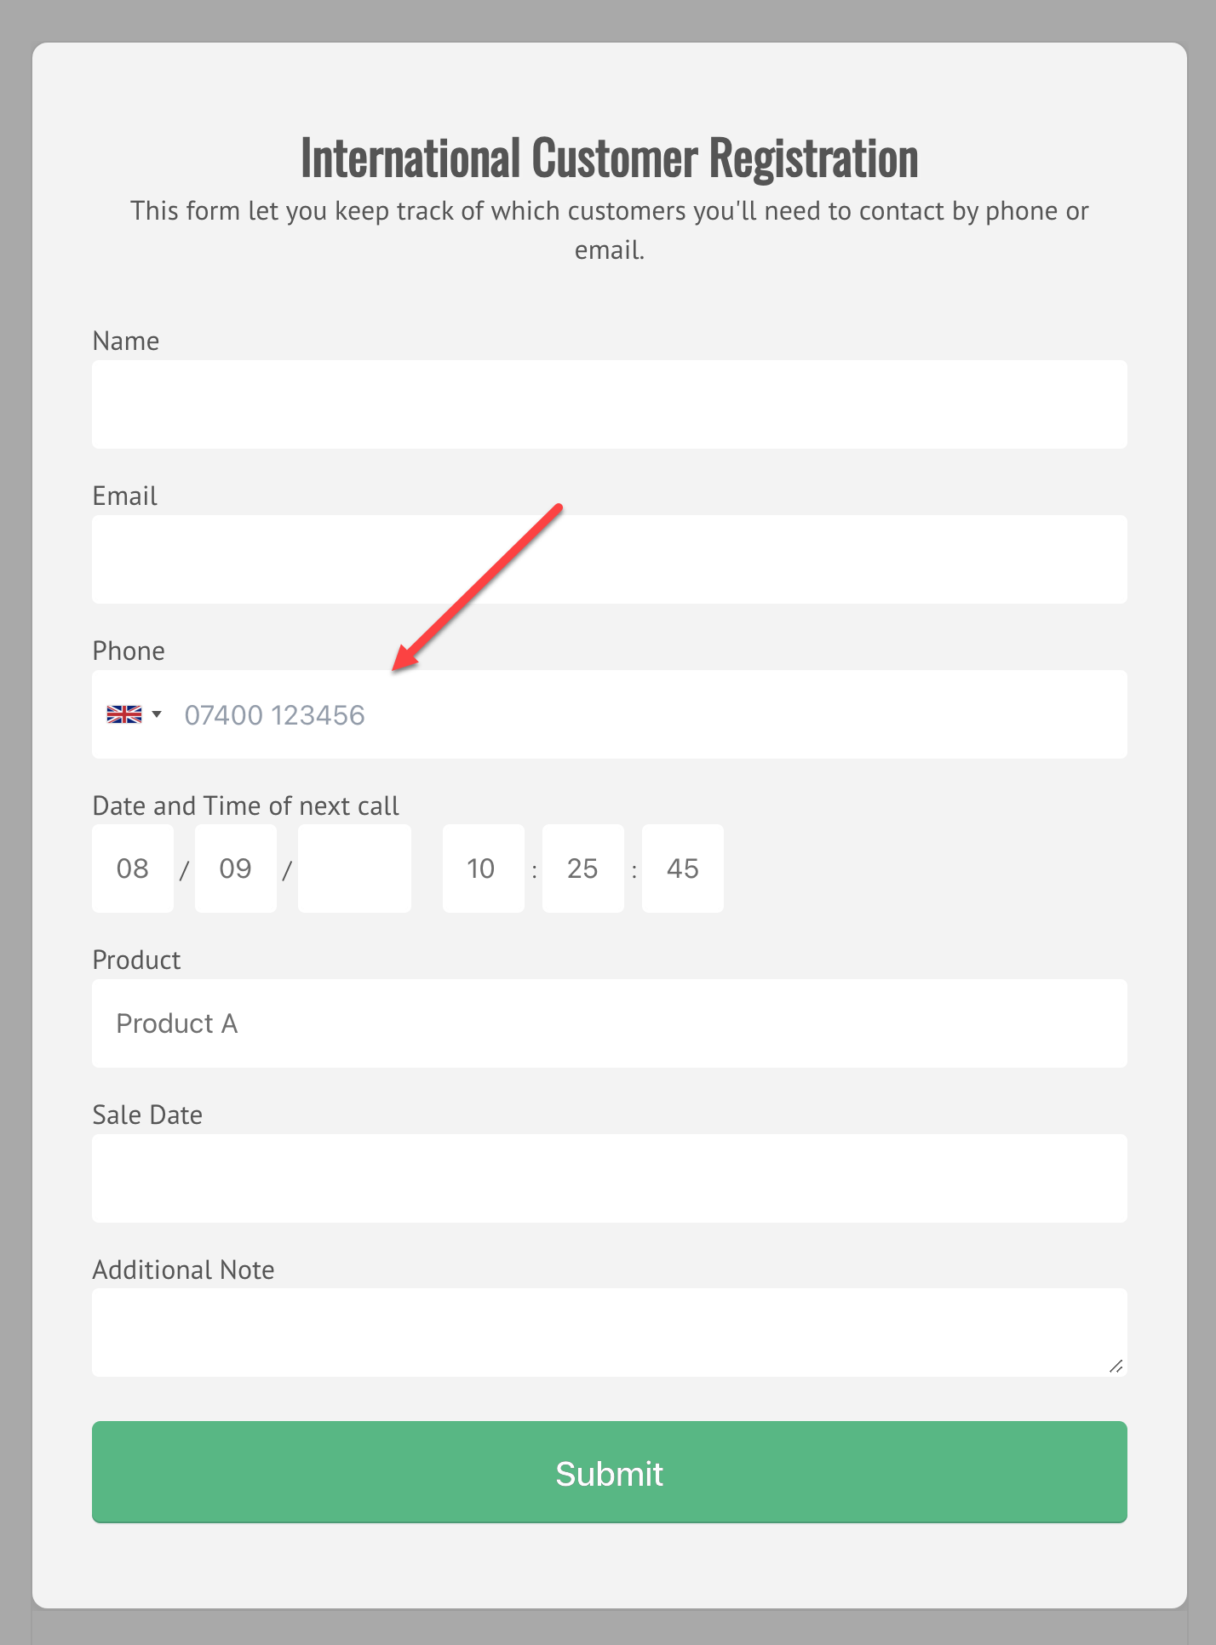Screen dimensions: 1216x1645
Task: Click the International Customer Registration heading
Action: (x=608, y=157)
